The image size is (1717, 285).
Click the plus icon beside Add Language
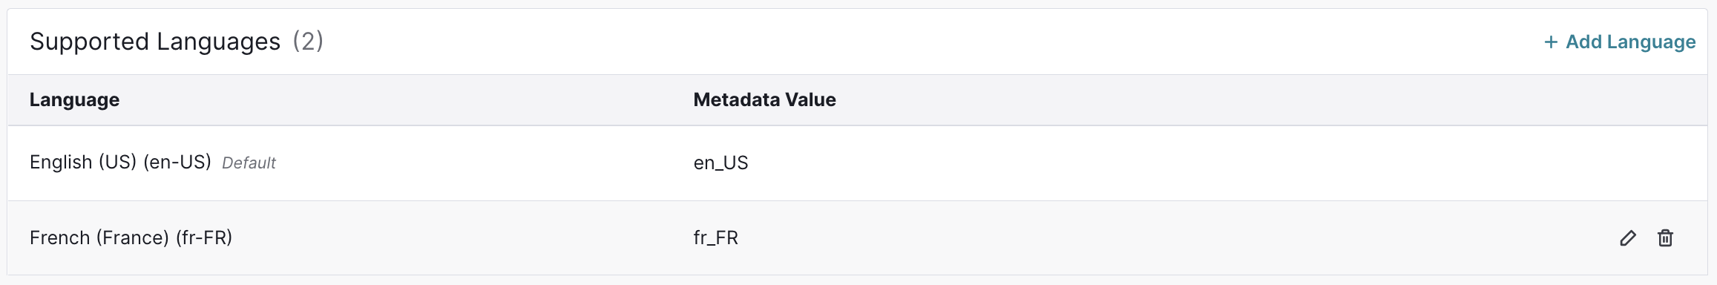(x=1551, y=42)
